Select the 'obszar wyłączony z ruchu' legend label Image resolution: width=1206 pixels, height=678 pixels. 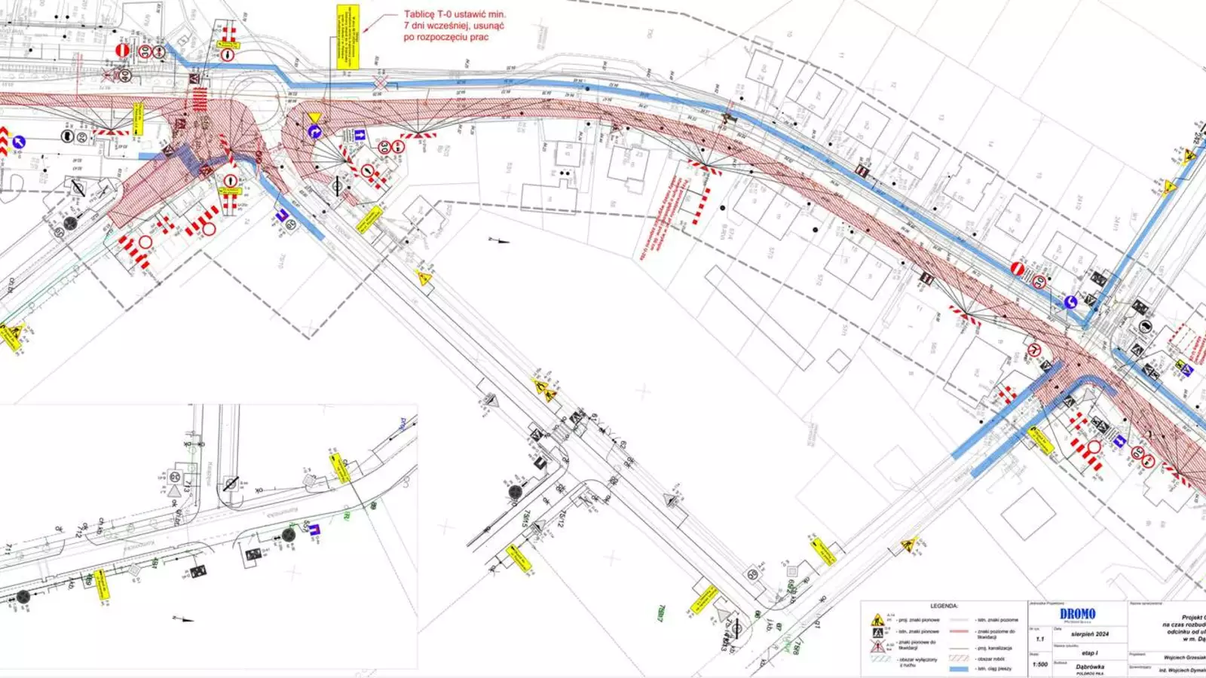[x=918, y=662]
